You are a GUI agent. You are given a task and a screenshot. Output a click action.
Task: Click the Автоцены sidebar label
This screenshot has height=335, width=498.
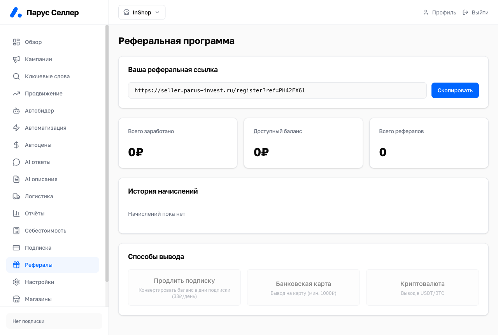(x=38, y=145)
